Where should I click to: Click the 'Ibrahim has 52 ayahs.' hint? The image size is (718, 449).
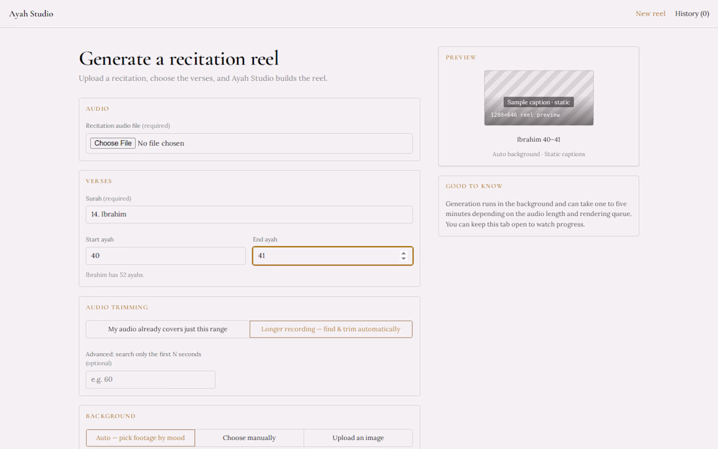pos(115,275)
